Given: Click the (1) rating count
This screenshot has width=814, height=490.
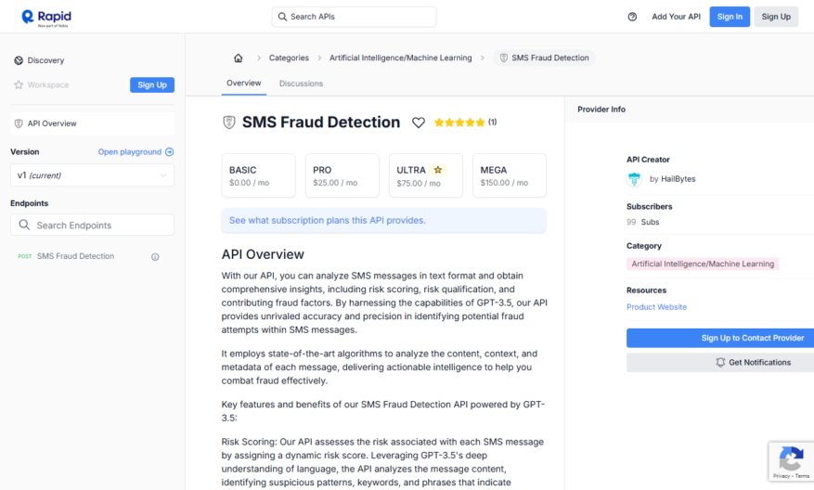Looking at the screenshot, I should click(492, 122).
